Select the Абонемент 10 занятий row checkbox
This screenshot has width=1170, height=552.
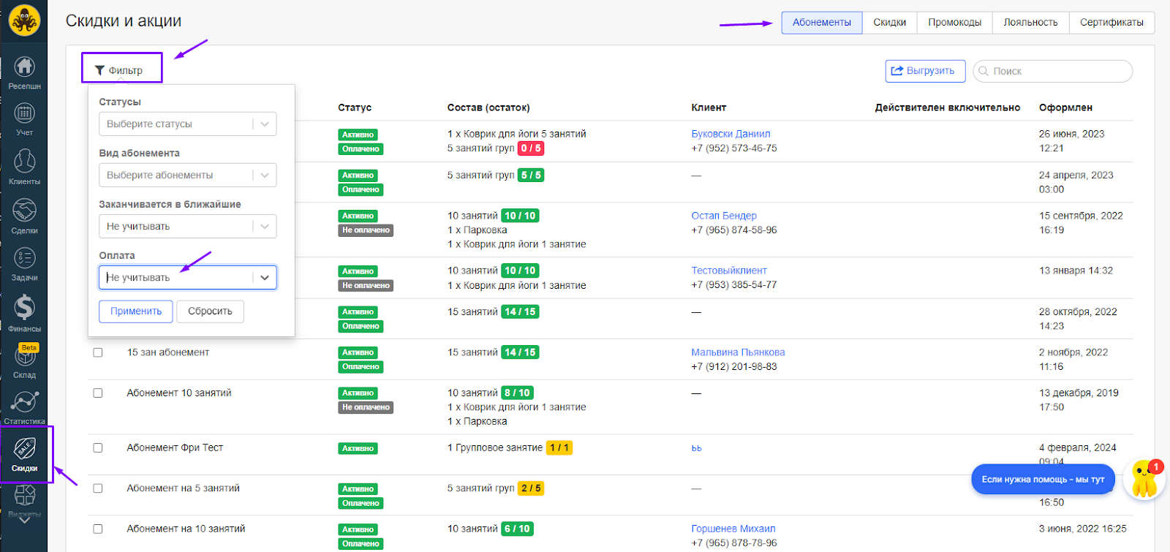[98, 393]
